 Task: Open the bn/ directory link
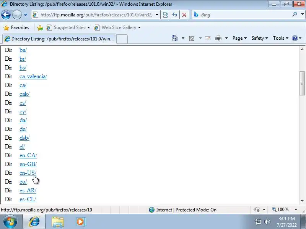point(23,50)
